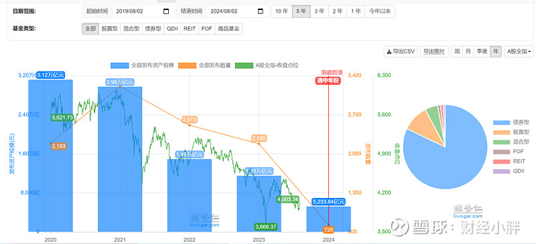Viewport: 536px width, 244px height.
Task: Toggle 全部发布数量 legend series
Action: [x=188, y=66]
